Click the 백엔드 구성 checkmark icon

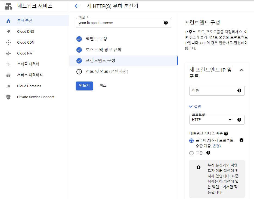[79, 39]
